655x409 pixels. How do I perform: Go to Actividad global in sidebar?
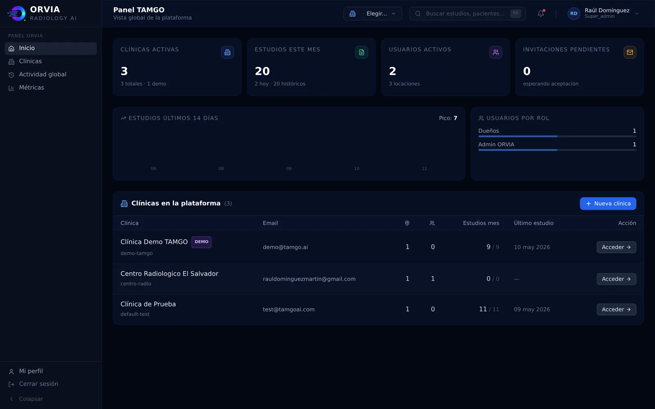pyautogui.click(x=51, y=74)
